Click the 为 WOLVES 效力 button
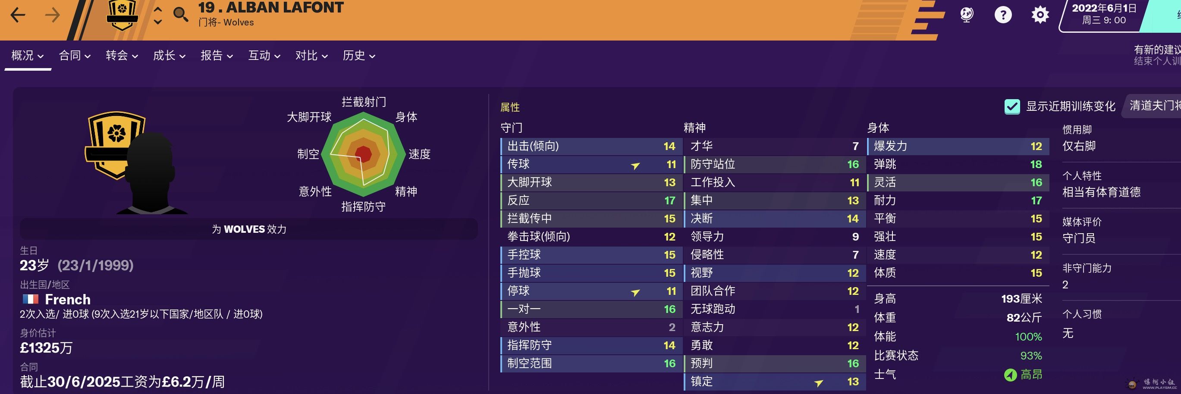 click(248, 229)
